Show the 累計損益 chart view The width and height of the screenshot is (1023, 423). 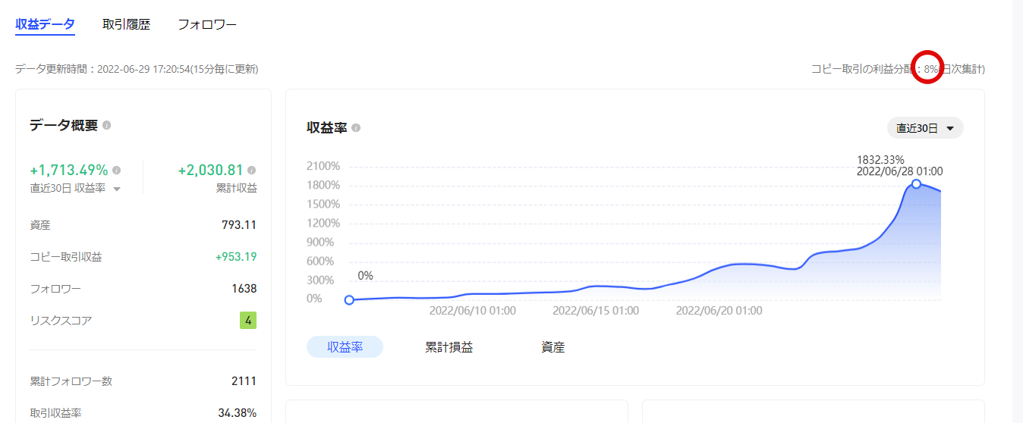click(449, 347)
